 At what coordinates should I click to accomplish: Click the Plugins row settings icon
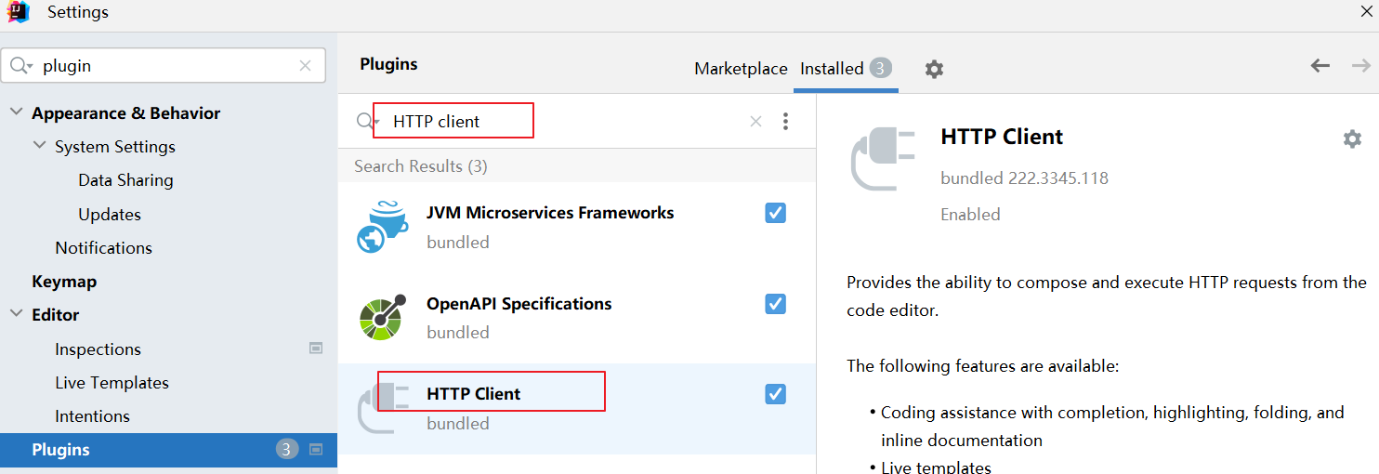click(x=316, y=450)
